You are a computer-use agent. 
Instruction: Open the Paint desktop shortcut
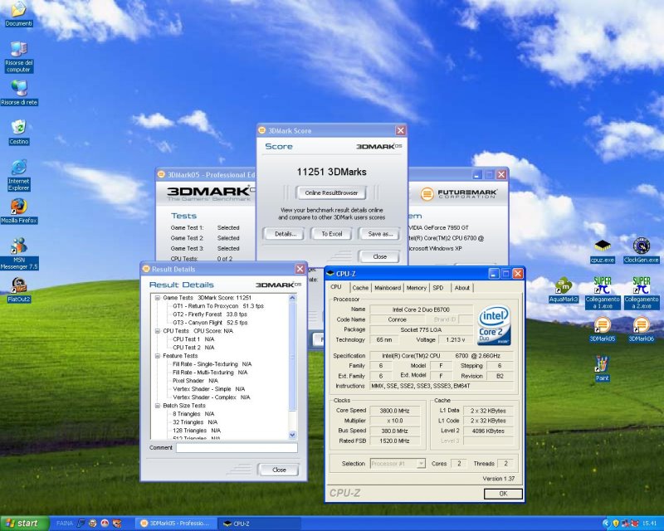click(602, 369)
